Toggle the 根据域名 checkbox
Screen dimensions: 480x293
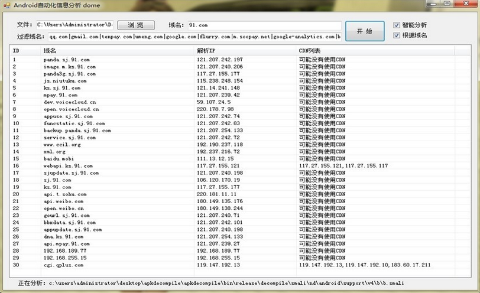point(397,35)
